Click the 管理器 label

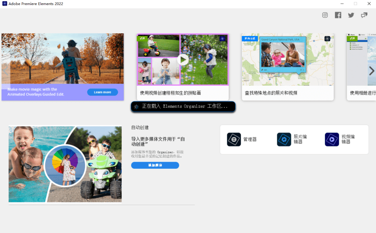pyautogui.click(x=250, y=139)
